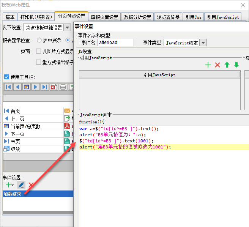Image resolution: width=249 pixels, height=227 pixels.
Task: Open the 为该模板单独设置 dropdown
Action: point(67,27)
